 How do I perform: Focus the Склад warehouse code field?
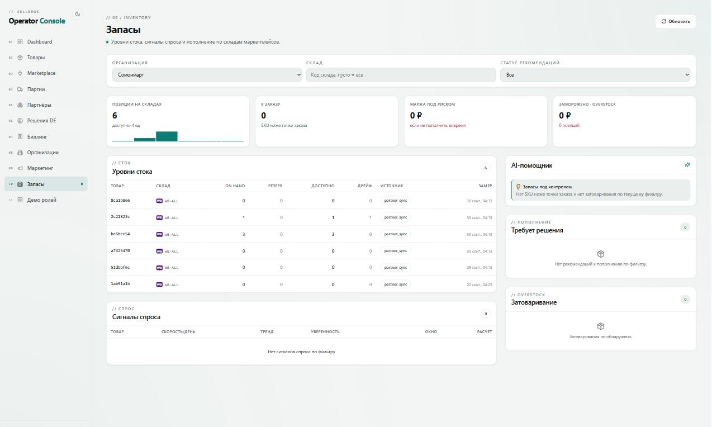[x=401, y=75]
